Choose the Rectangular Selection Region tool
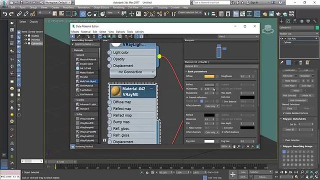The width and height of the screenshot is (320, 180). [68, 14]
